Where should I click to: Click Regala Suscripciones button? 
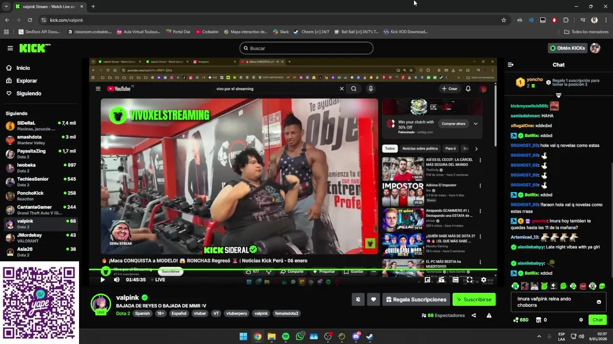pos(416,300)
